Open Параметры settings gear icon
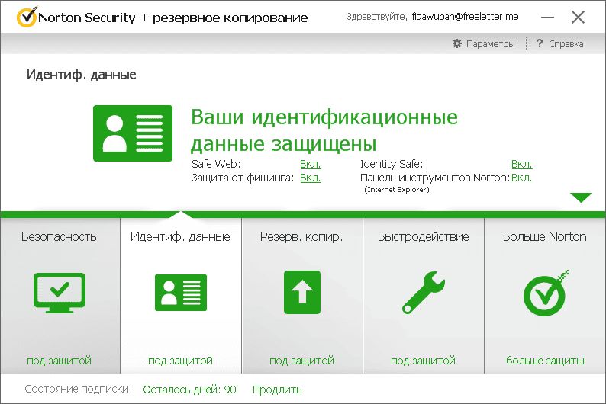606x404 pixels. [x=457, y=43]
